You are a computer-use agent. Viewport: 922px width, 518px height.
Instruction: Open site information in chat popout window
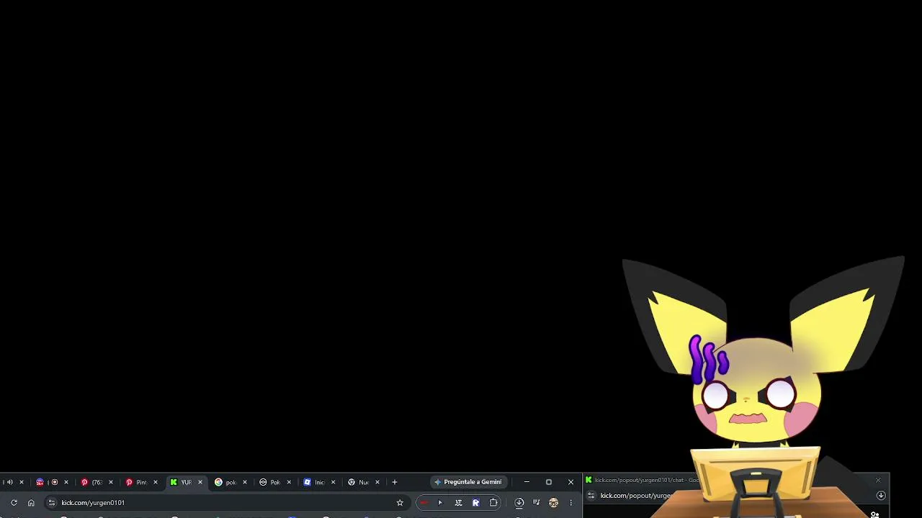pyautogui.click(x=591, y=496)
